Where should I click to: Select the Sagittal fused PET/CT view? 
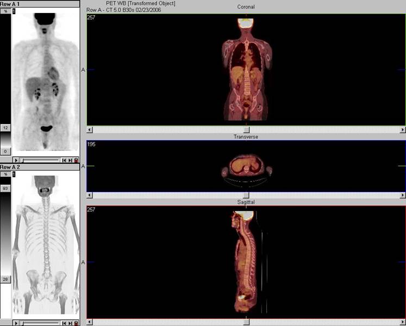coord(246,262)
